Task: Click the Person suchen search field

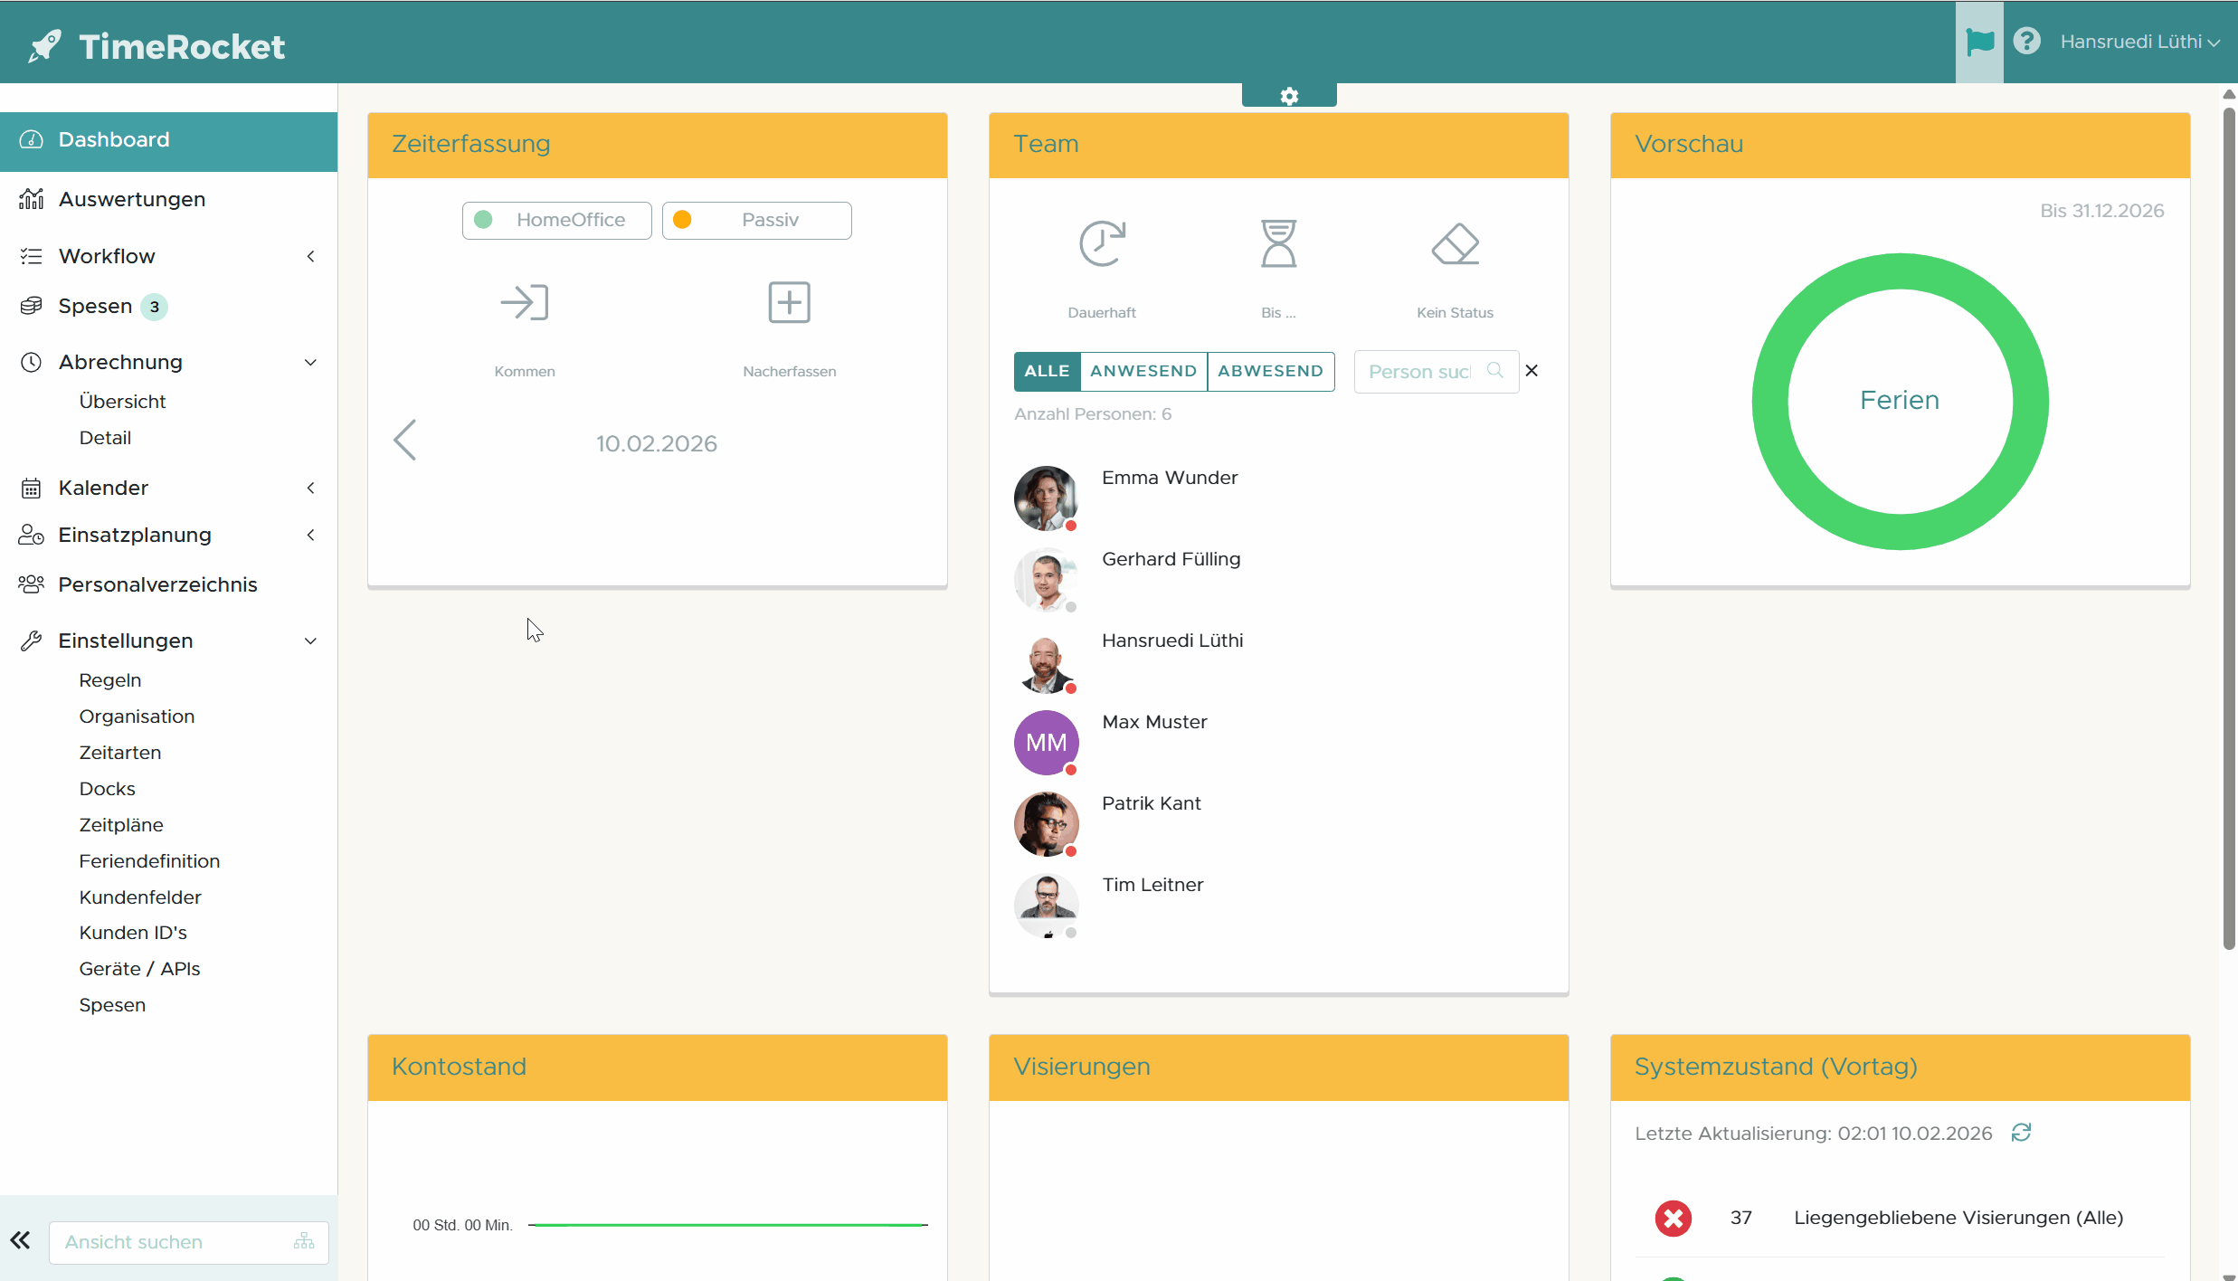Action: 1420,372
